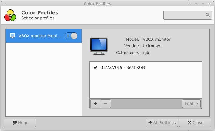
Task: Remove the profile with the minus button
Action: [x=106, y=103]
